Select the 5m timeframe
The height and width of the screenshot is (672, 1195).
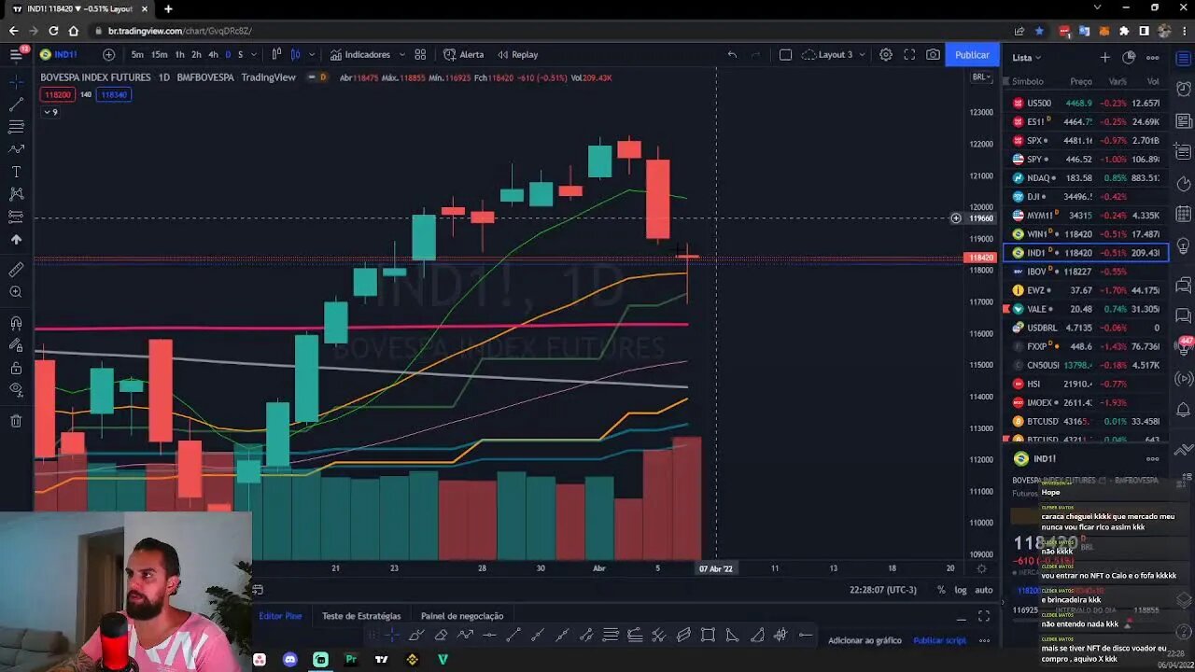click(x=137, y=54)
